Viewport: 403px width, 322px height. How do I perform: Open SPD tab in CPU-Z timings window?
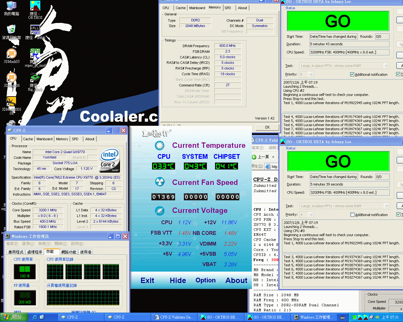(x=228, y=8)
